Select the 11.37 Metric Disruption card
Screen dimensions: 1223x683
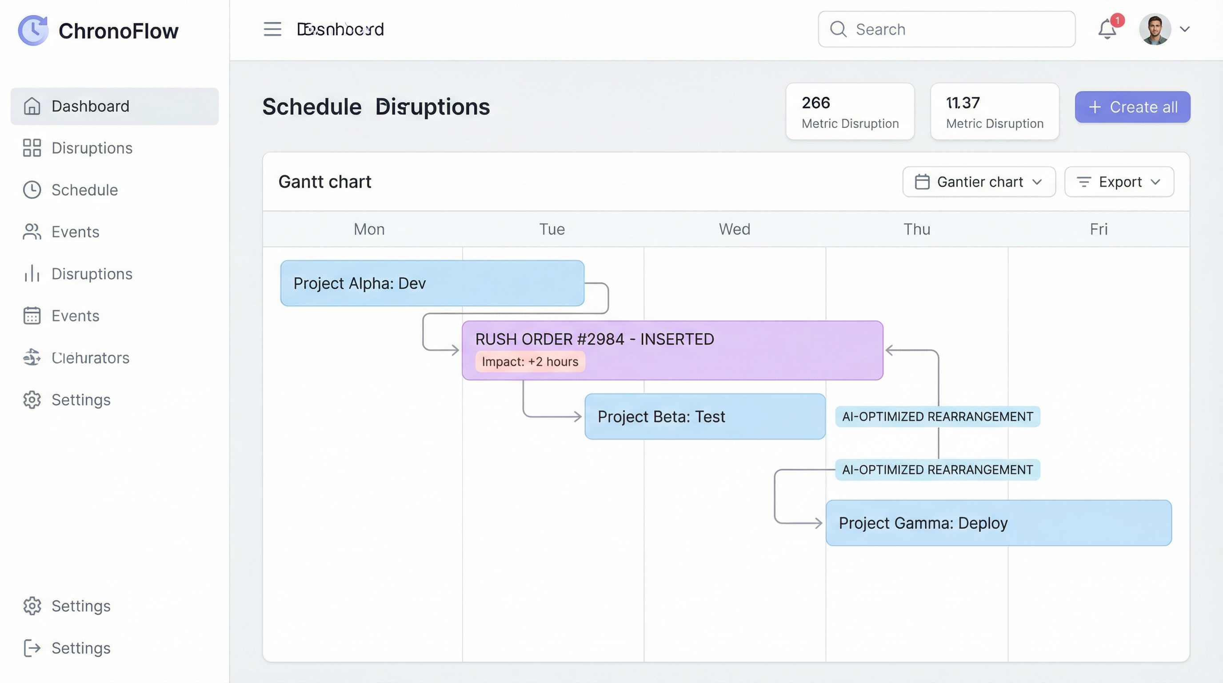(994, 111)
